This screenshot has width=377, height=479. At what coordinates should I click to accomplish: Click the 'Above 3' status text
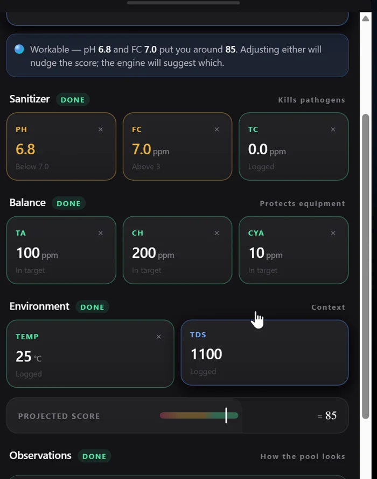click(x=146, y=167)
